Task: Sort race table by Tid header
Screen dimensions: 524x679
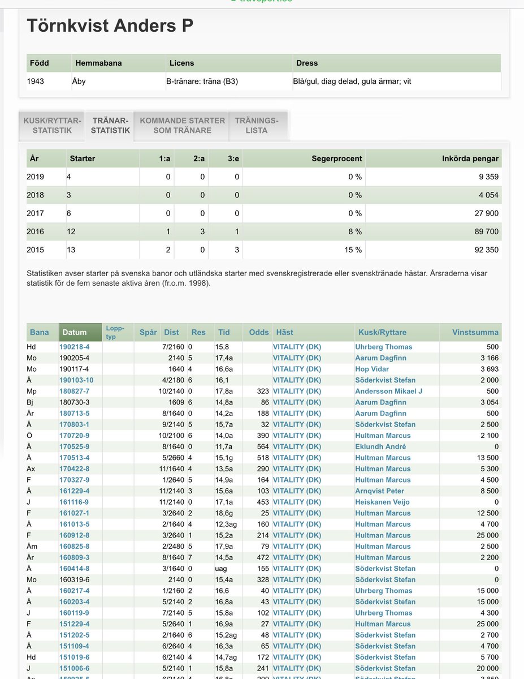Action: coord(224,332)
